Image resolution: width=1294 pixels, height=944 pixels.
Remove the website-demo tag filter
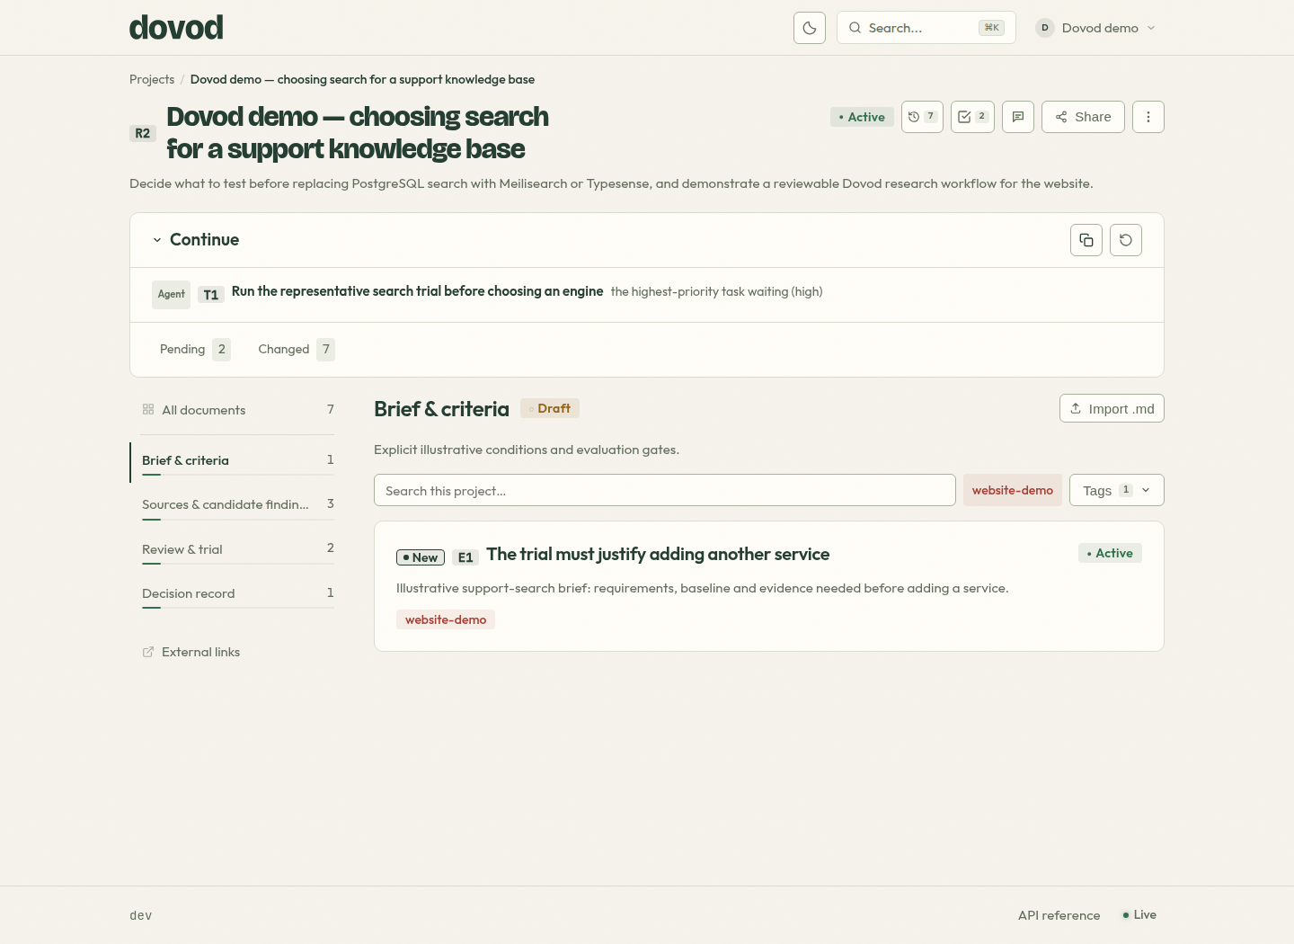(x=1013, y=490)
